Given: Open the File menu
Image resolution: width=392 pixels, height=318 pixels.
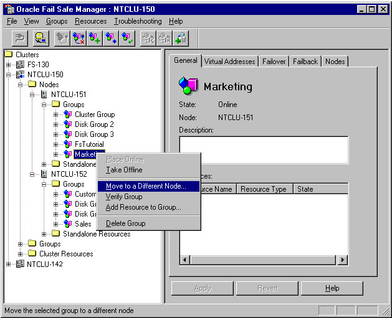Looking at the screenshot, I should click(12, 21).
